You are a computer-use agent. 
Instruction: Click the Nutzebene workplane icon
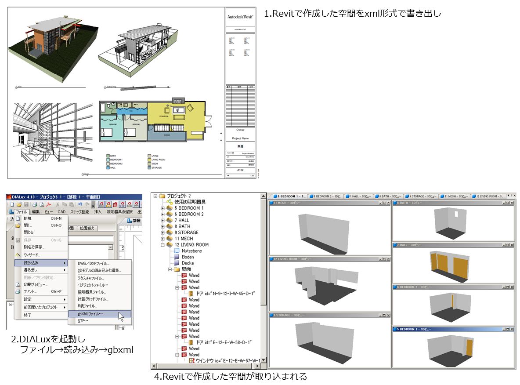click(177, 251)
